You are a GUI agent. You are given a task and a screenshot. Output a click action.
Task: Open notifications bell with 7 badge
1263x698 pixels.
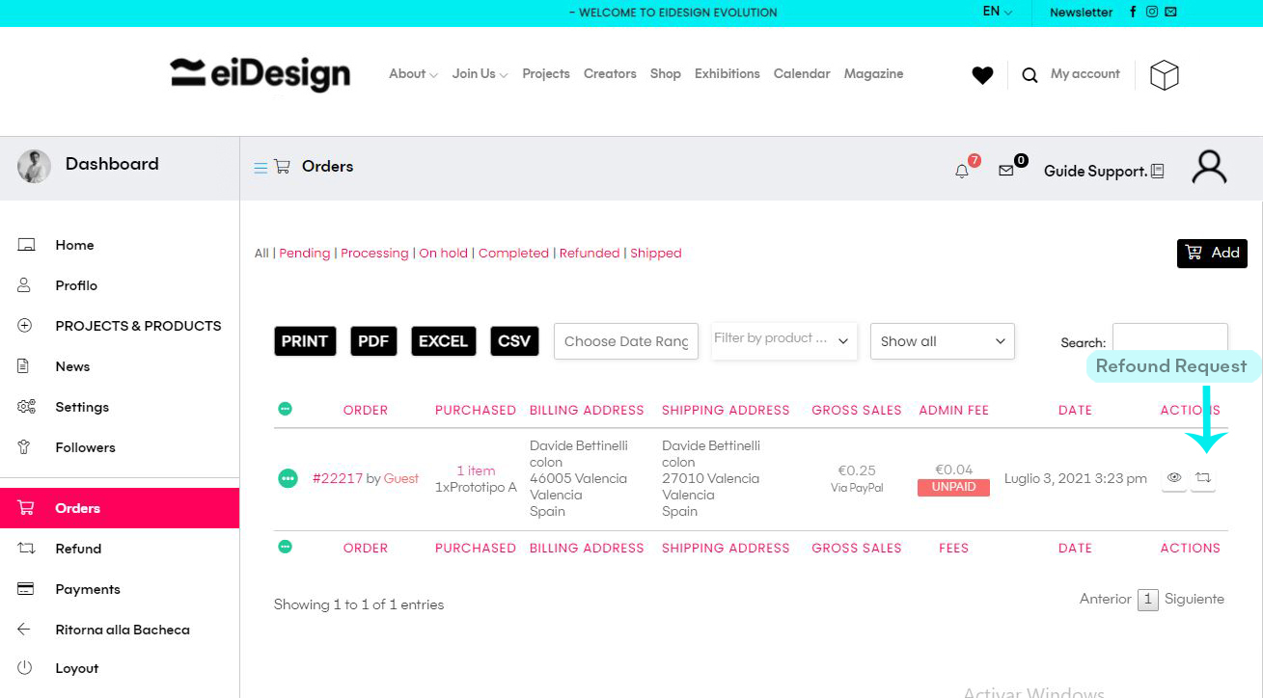pos(962,171)
